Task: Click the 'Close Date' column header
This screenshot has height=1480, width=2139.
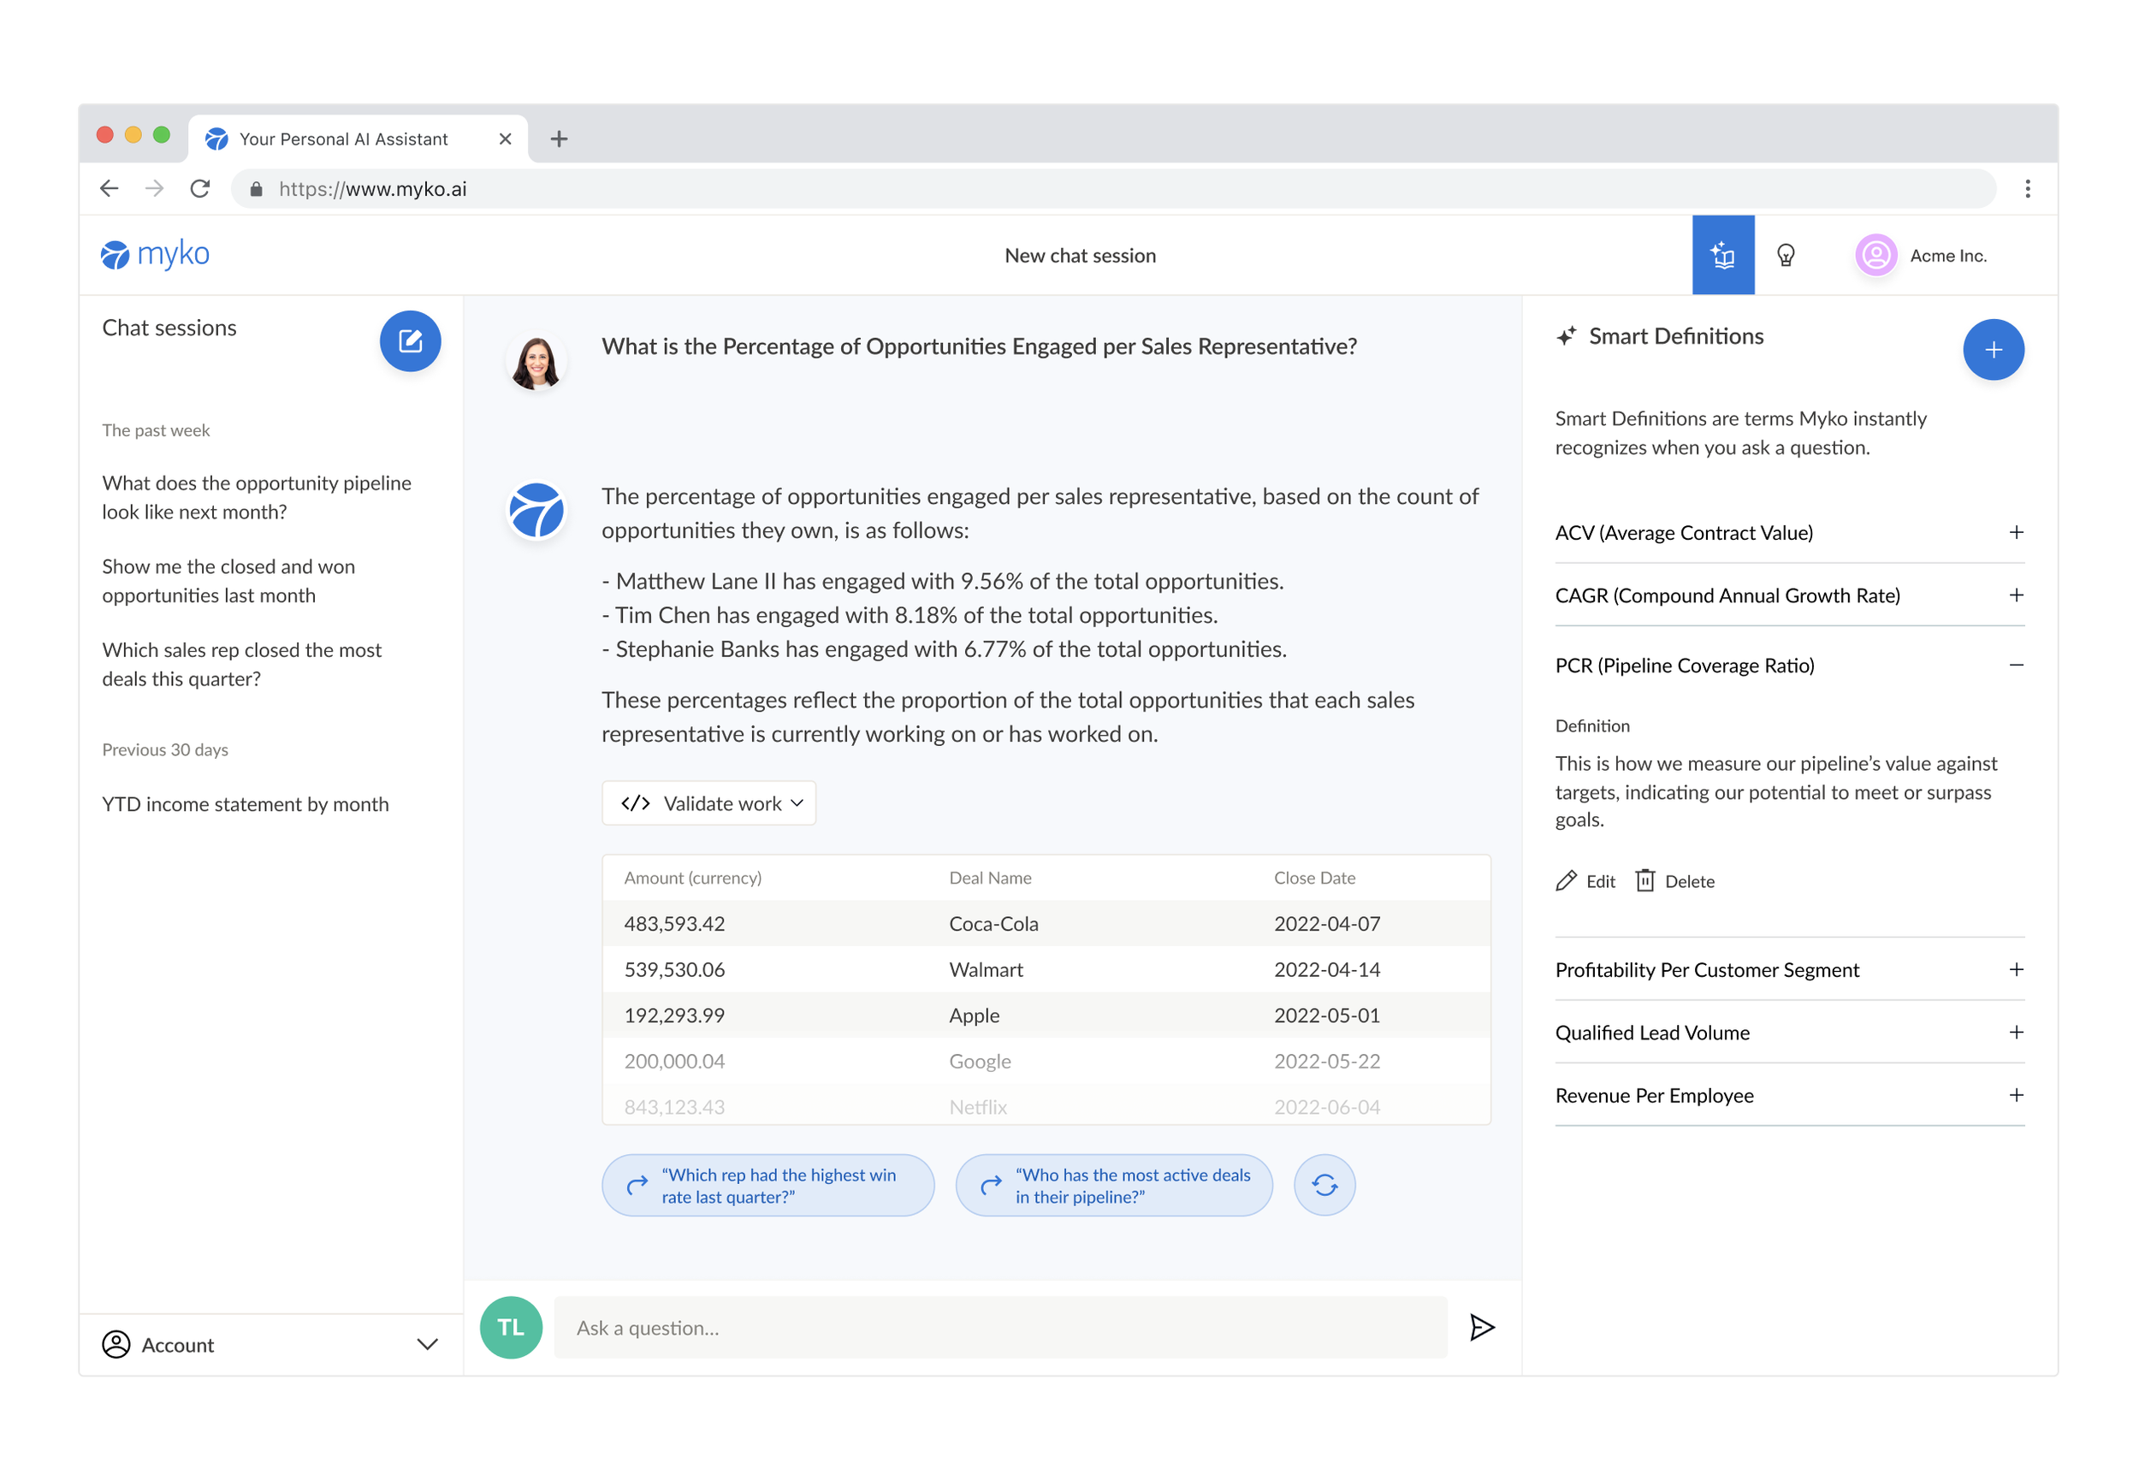Action: (1315, 879)
